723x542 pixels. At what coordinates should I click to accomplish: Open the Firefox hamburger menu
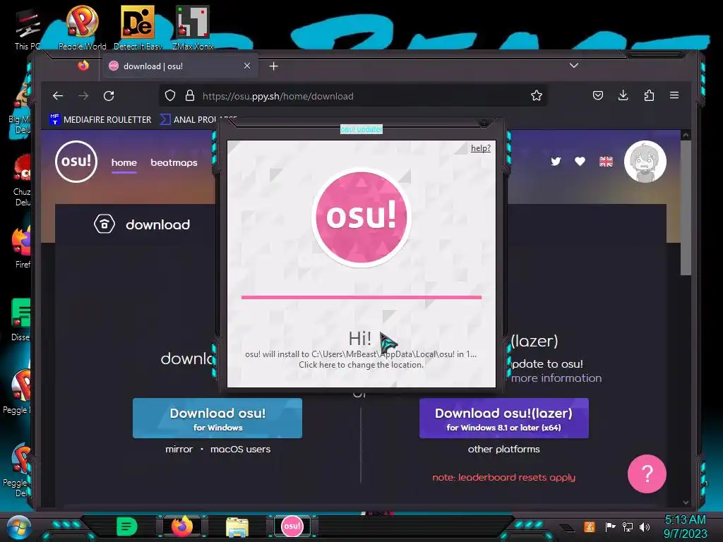pyautogui.click(x=674, y=95)
